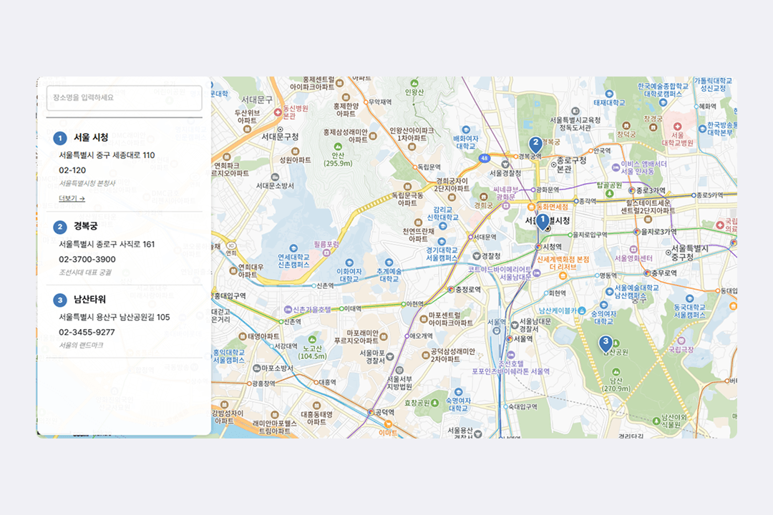Click the blue number 3 badge in list
773x515 pixels.
point(60,300)
